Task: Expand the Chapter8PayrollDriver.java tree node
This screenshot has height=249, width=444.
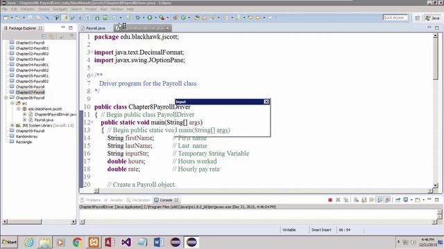Action: click(x=25, y=114)
